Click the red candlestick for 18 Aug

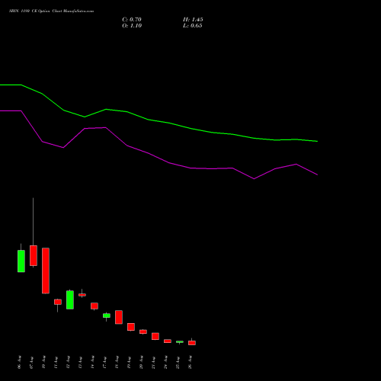119,317
